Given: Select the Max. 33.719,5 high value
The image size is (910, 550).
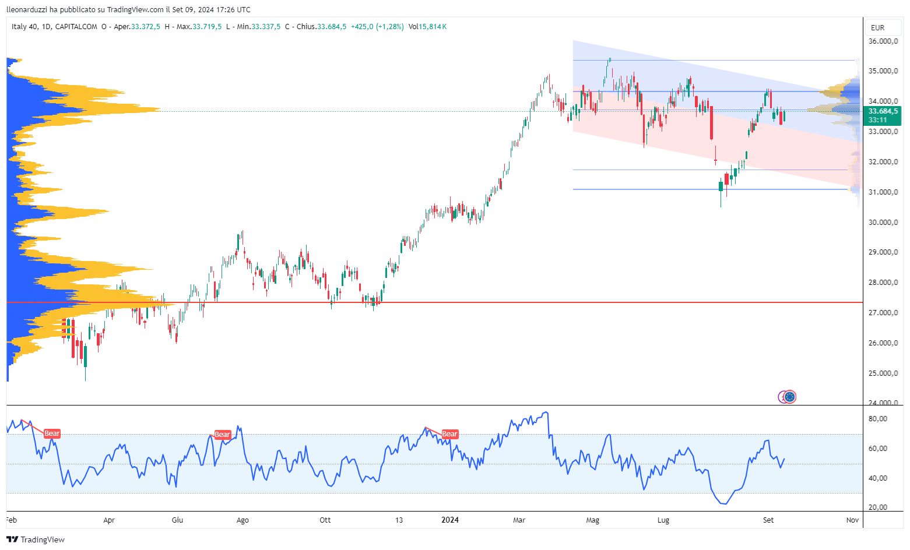Looking at the screenshot, I should (199, 27).
